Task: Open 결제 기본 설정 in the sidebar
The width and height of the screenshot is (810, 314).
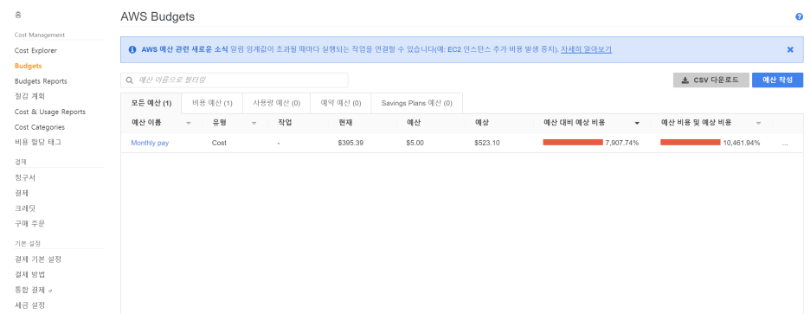Action: point(39,260)
